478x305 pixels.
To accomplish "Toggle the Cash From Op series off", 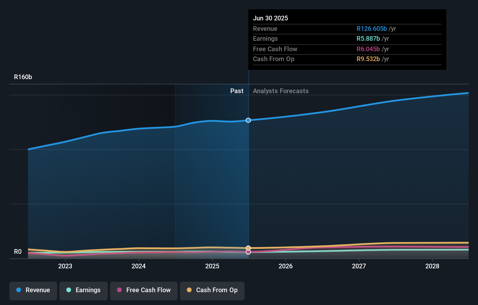I will point(212,290).
